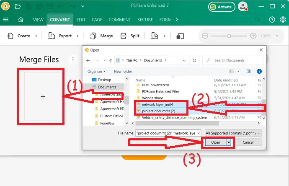This screenshot has height=186, width=289.
Task: Open the file type formats dropdown
Action: coord(233,133)
